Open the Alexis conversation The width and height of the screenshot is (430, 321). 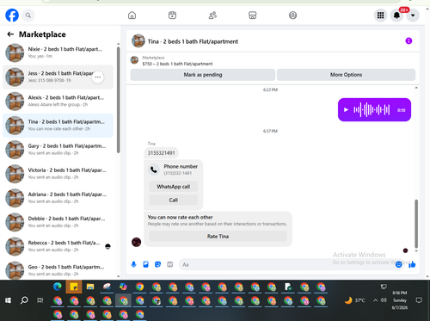click(x=58, y=102)
